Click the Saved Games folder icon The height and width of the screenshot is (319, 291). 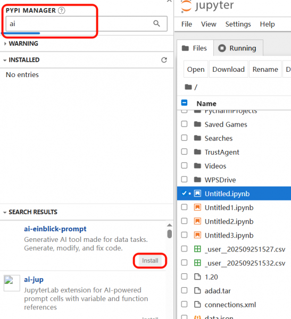point(197,124)
